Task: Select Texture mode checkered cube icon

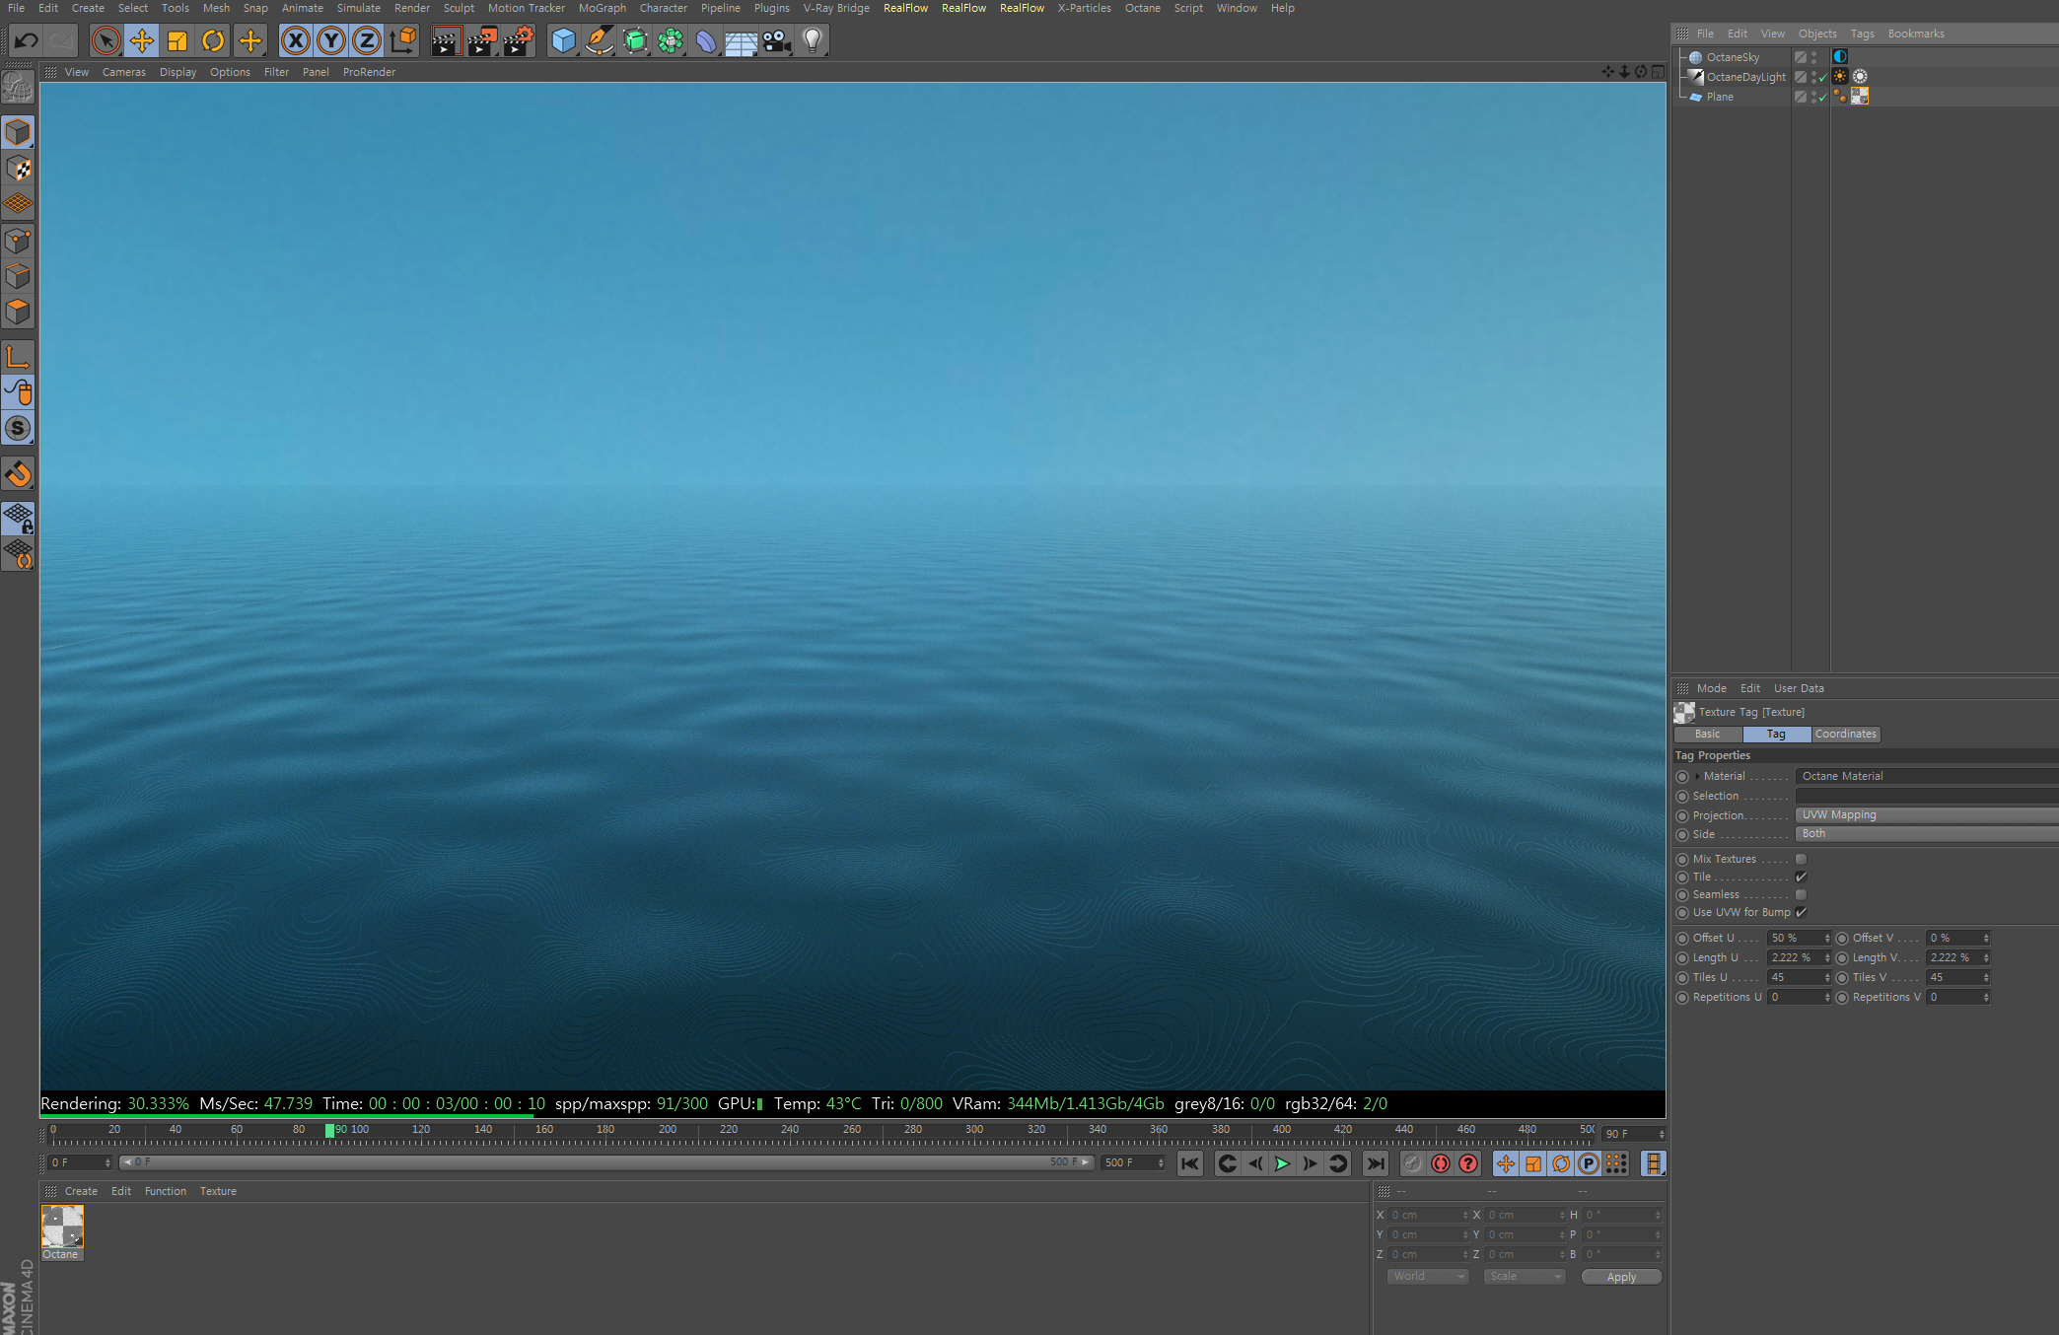Action: (x=18, y=169)
